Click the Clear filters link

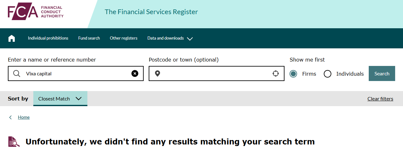coord(380,99)
